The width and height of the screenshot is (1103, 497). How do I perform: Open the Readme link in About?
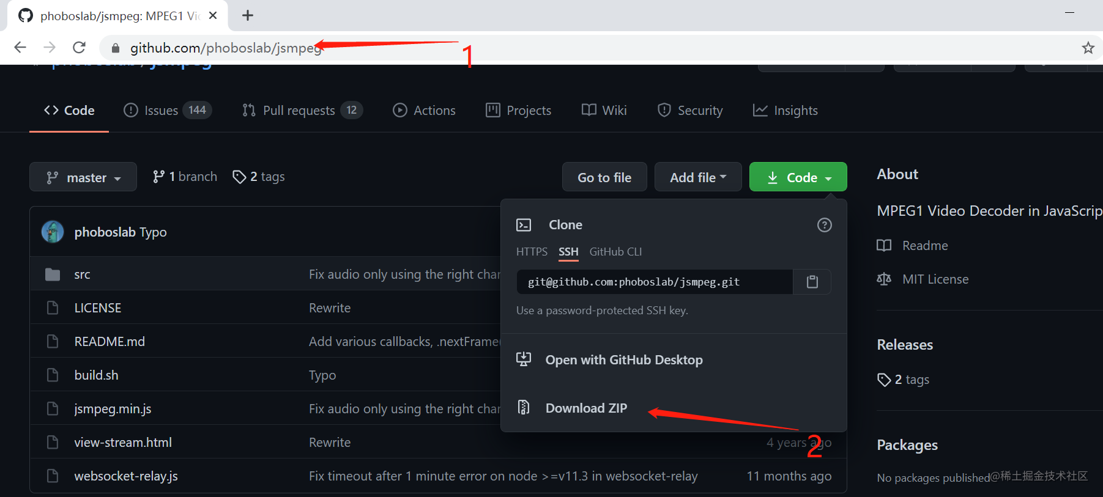pos(925,246)
